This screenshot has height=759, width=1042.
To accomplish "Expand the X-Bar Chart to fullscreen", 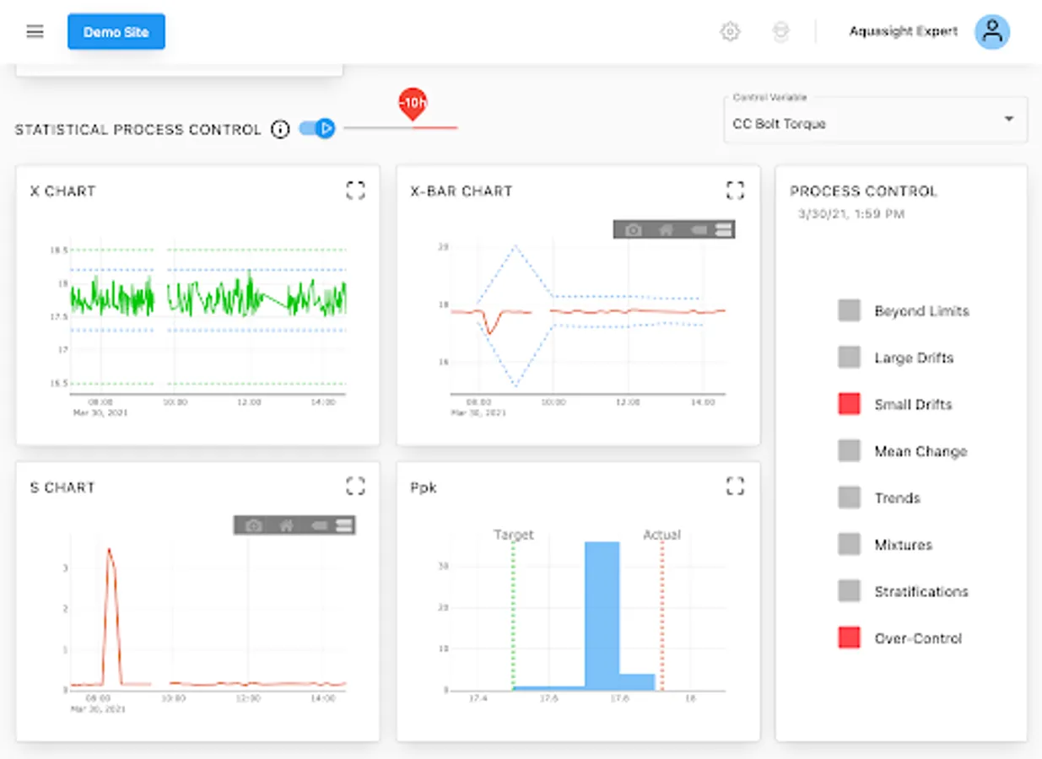I will coord(735,191).
